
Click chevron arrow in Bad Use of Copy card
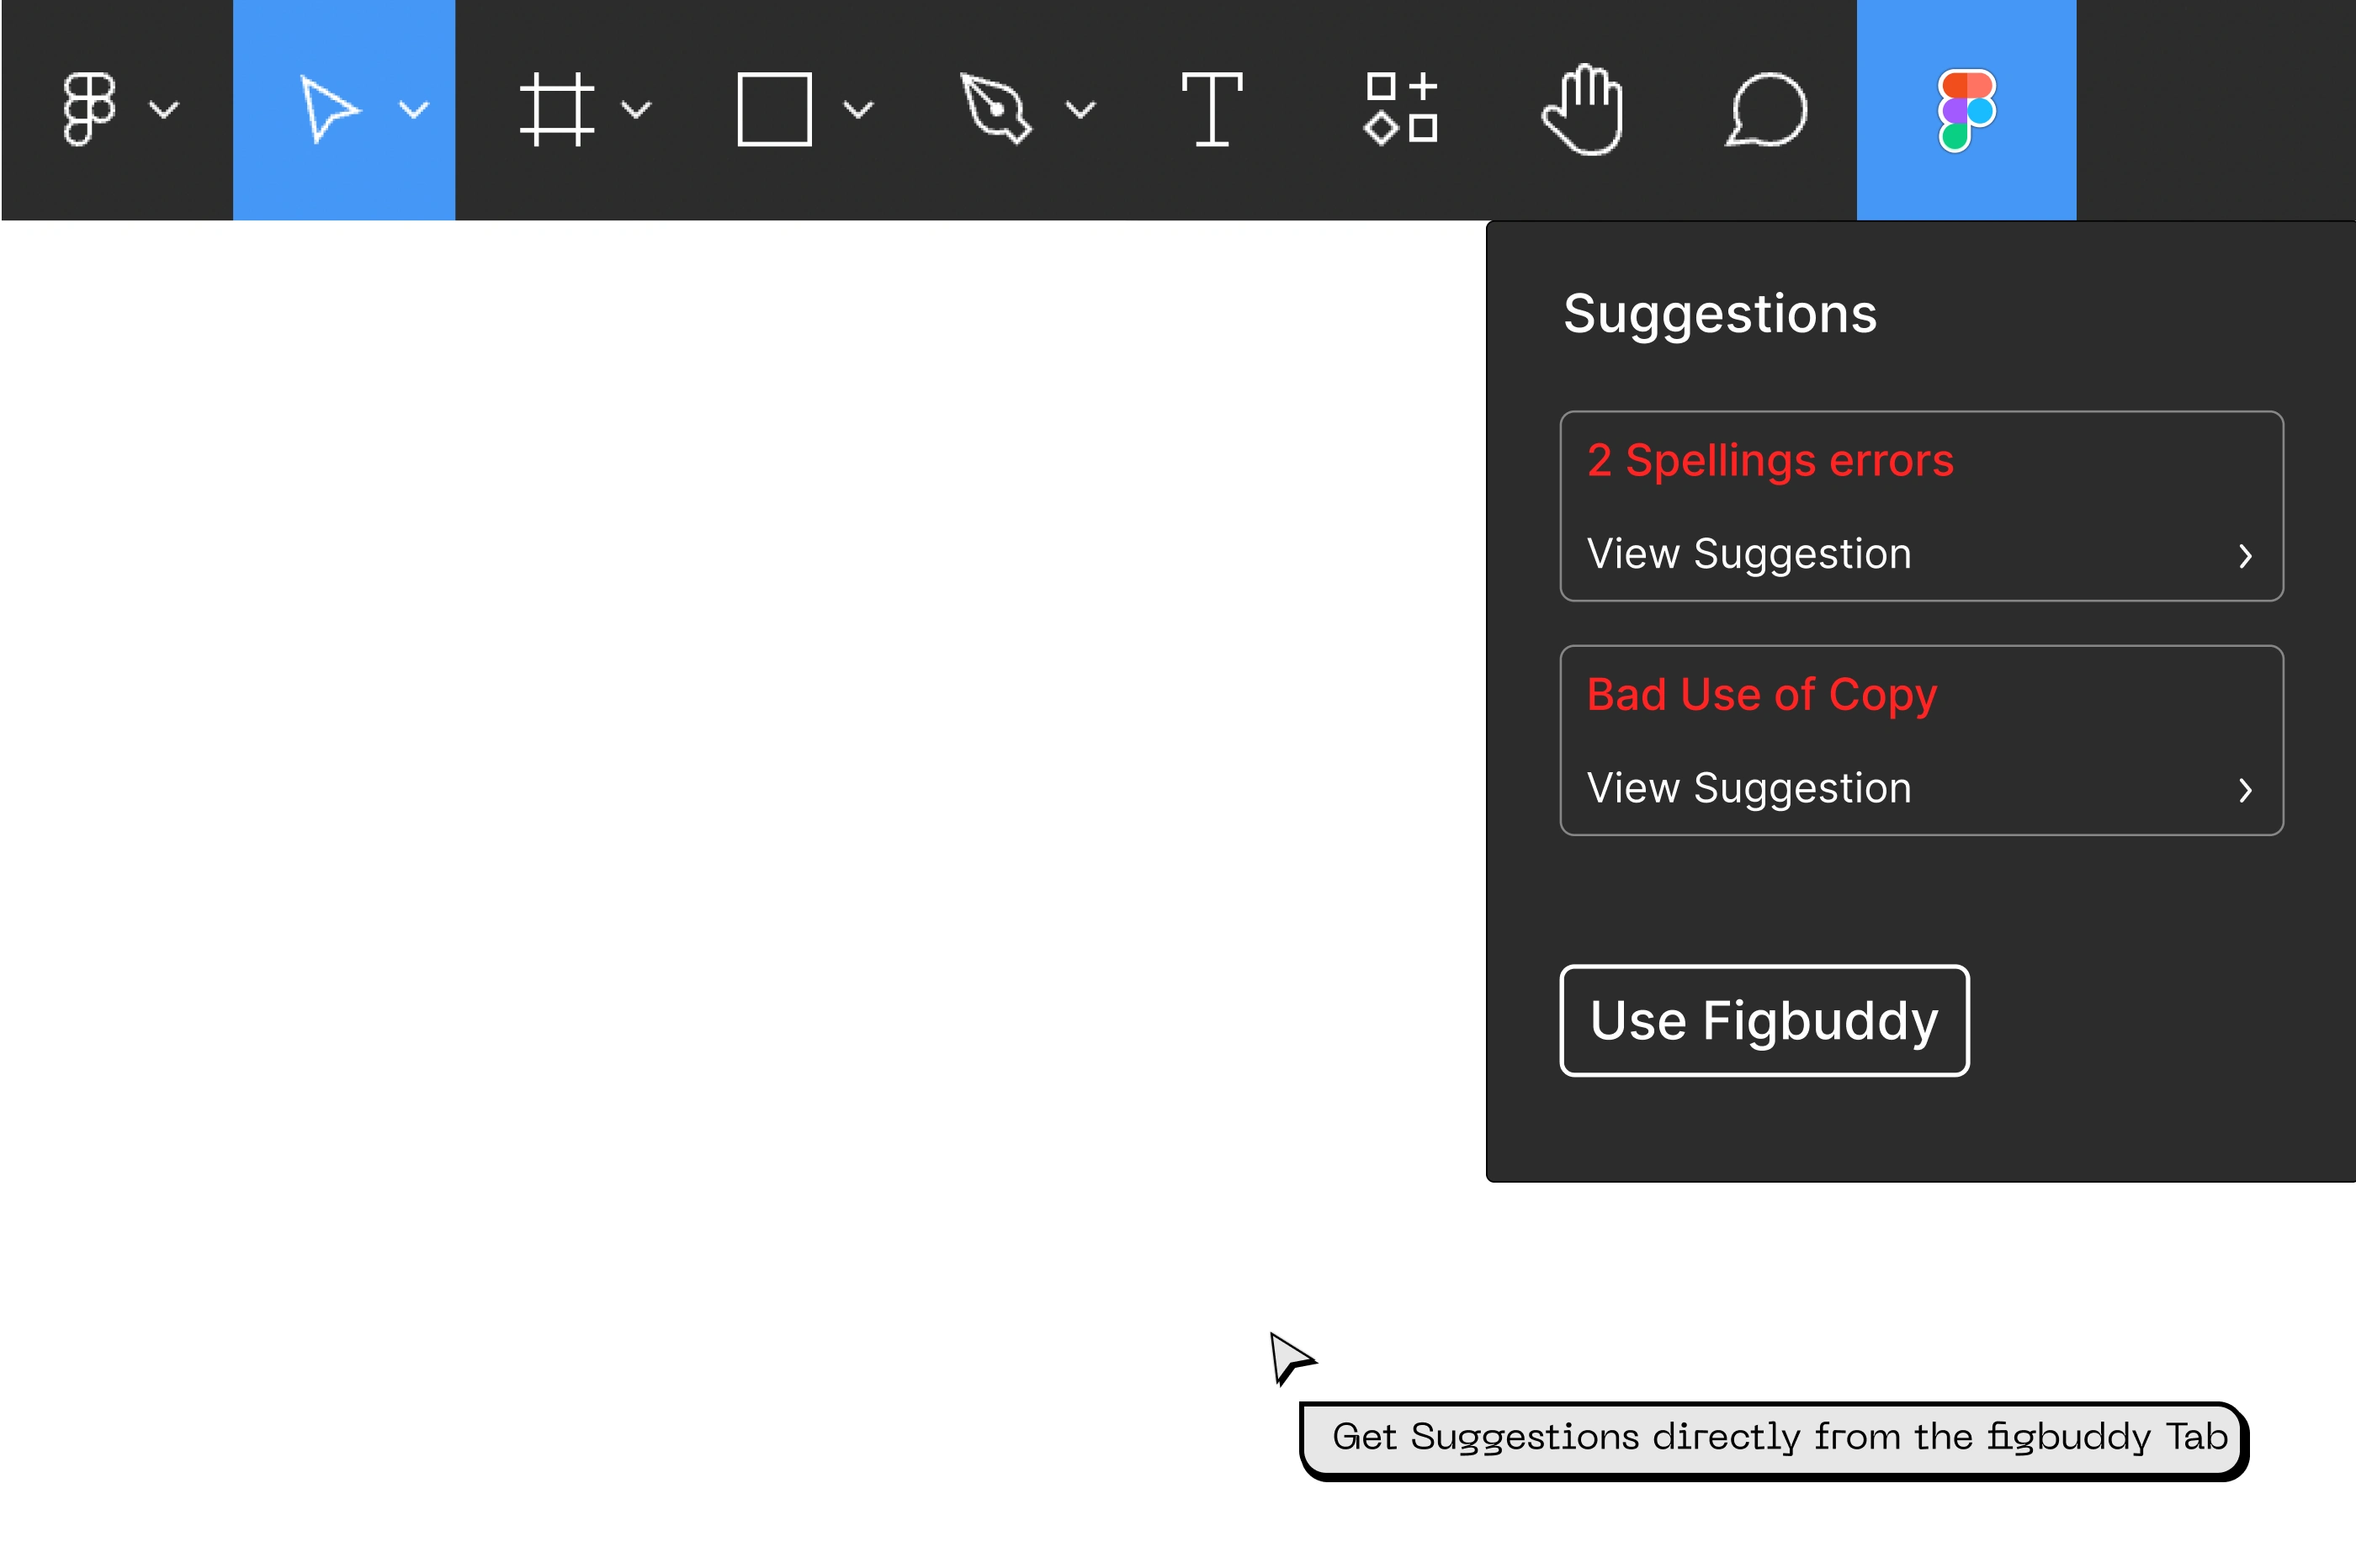[x=2245, y=790]
